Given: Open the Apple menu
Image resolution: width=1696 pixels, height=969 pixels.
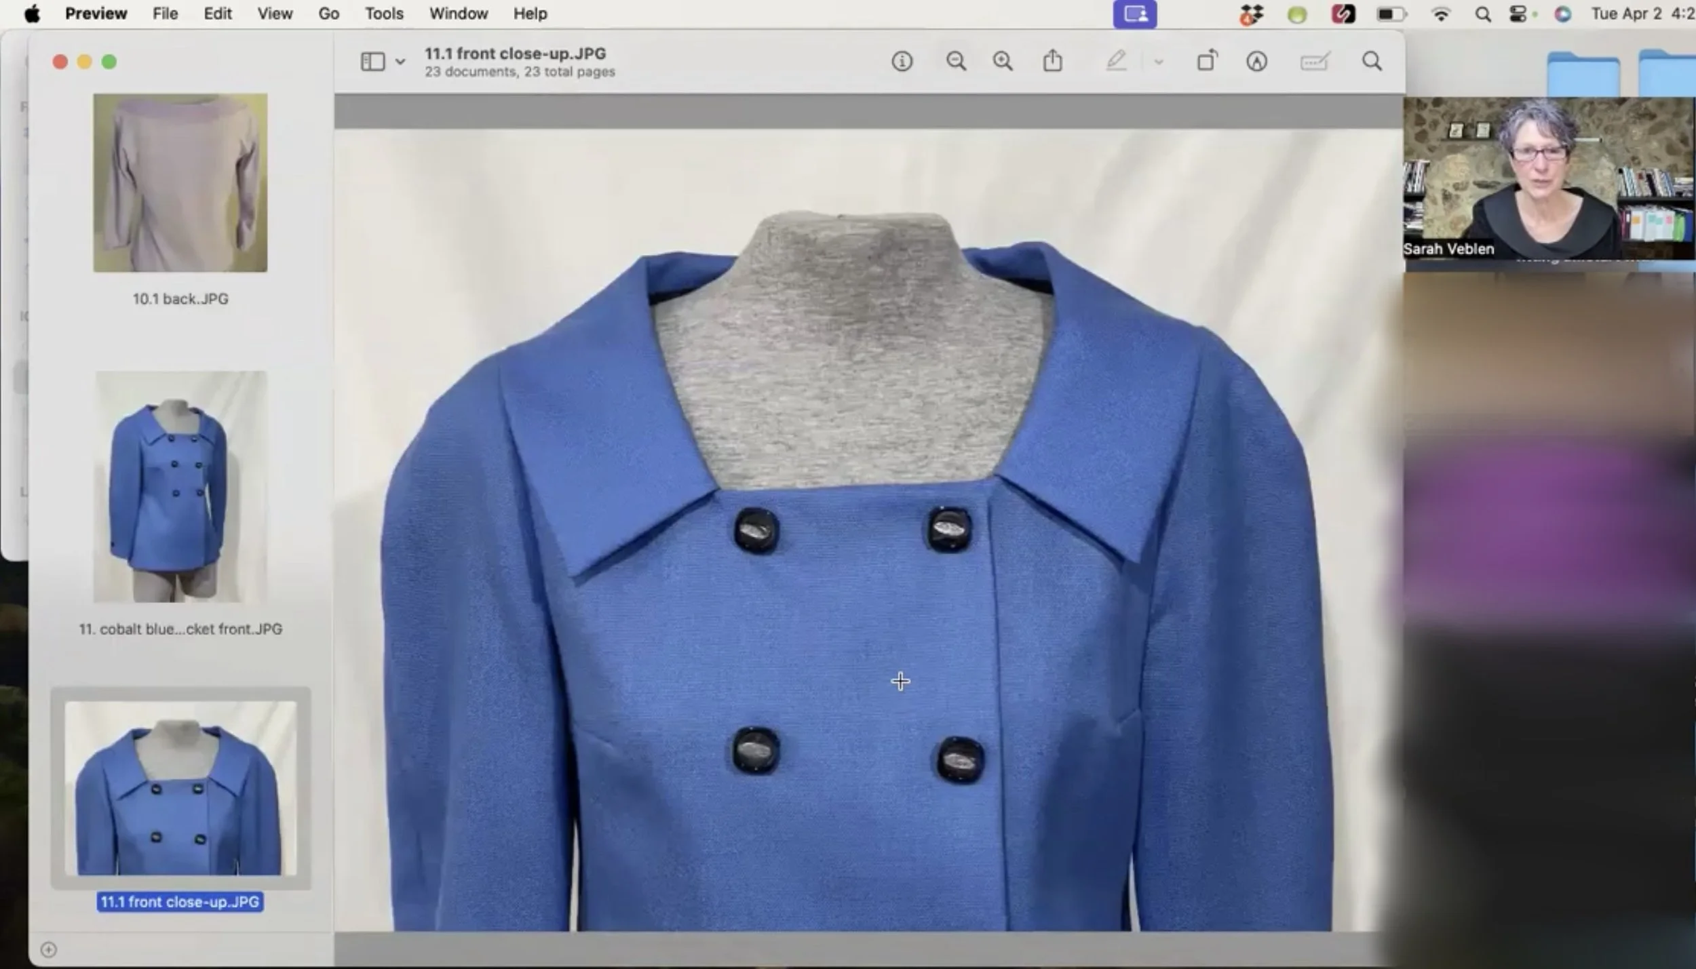Looking at the screenshot, I should (32, 14).
